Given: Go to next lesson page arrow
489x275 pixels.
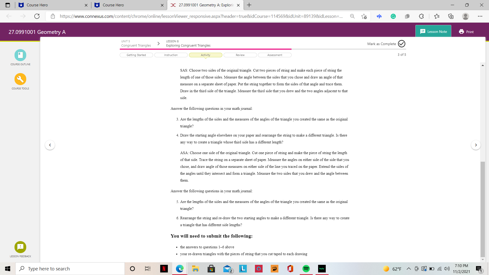Looking at the screenshot, I should pos(476,145).
